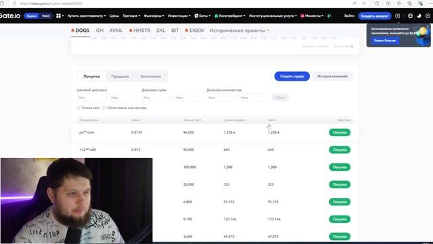Expand Исторические проекты dropdown

point(239,30)
